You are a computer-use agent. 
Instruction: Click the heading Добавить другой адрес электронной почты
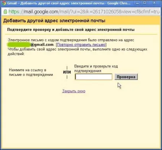[x=54, y=21]
